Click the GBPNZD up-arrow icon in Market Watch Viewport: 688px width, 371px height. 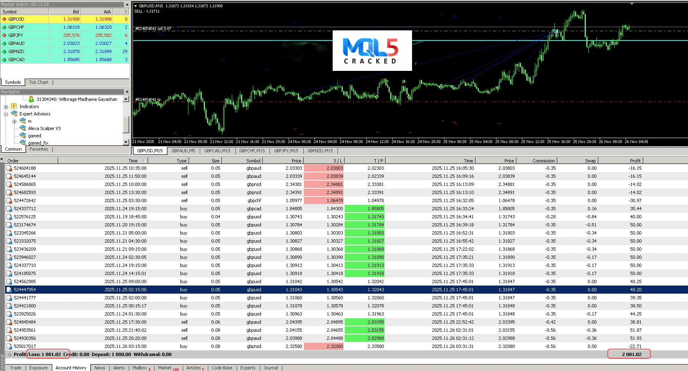tap(4, 51)
